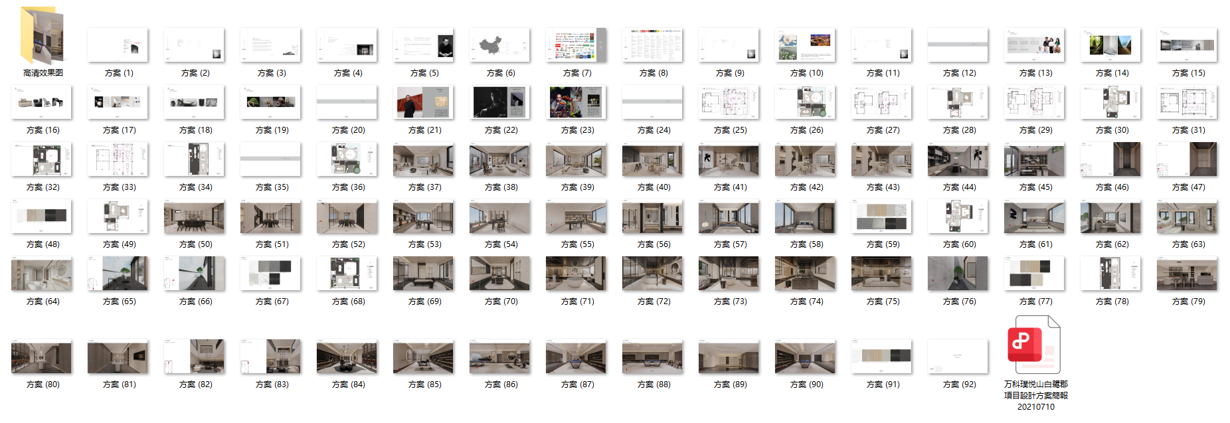Select thumbnail 方案 (76)

[958, 274]
